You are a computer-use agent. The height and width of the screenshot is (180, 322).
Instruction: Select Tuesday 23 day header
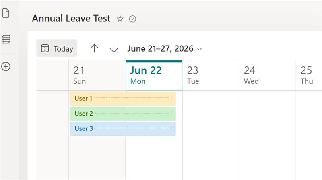211,75
